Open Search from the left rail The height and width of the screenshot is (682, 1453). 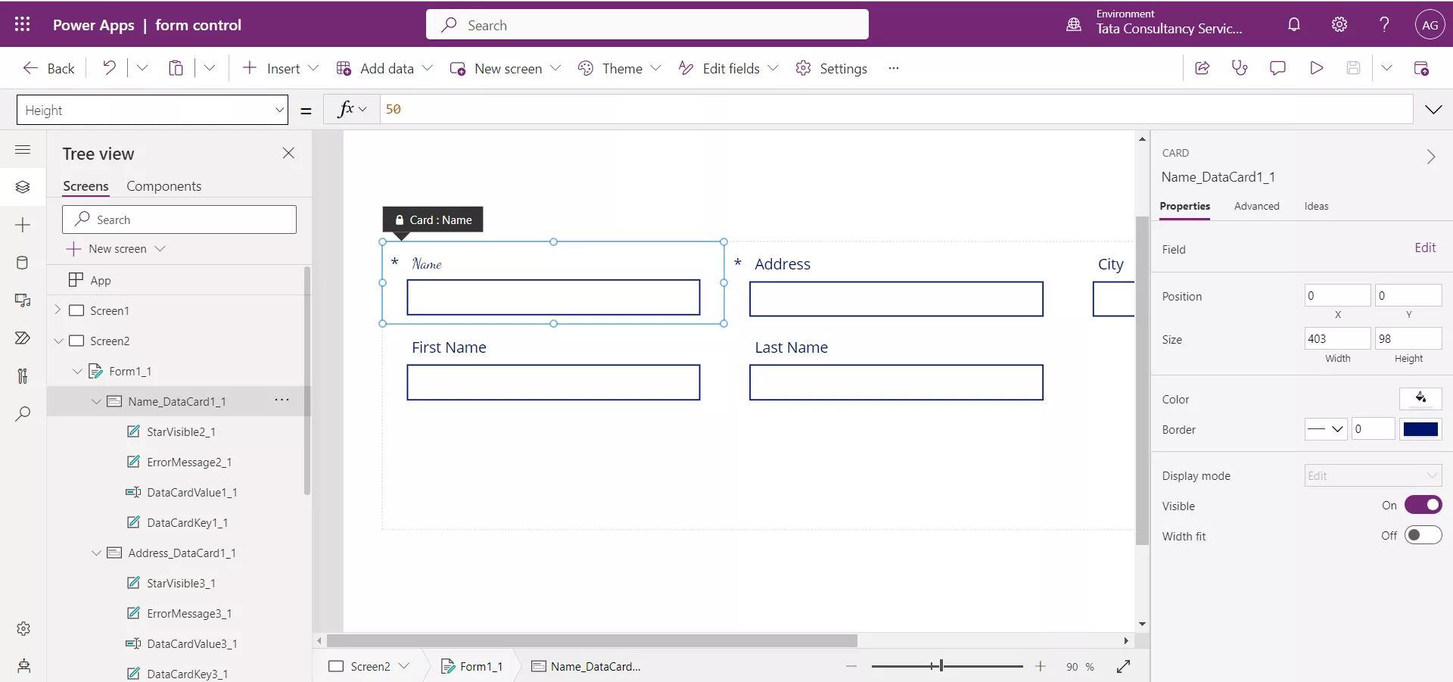[23, 414]
